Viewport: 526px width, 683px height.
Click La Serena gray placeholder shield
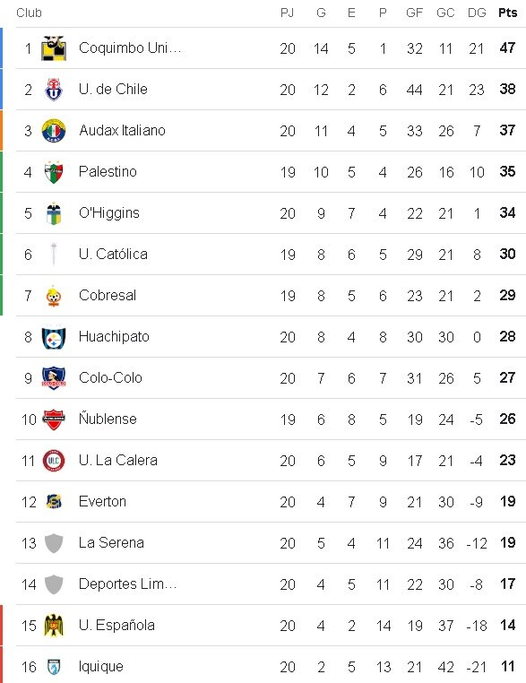54,543
